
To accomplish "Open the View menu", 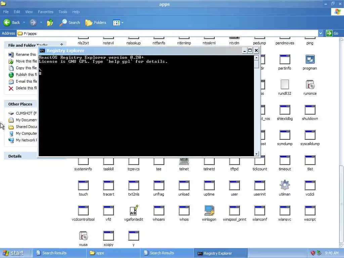I will coord(29,12).
